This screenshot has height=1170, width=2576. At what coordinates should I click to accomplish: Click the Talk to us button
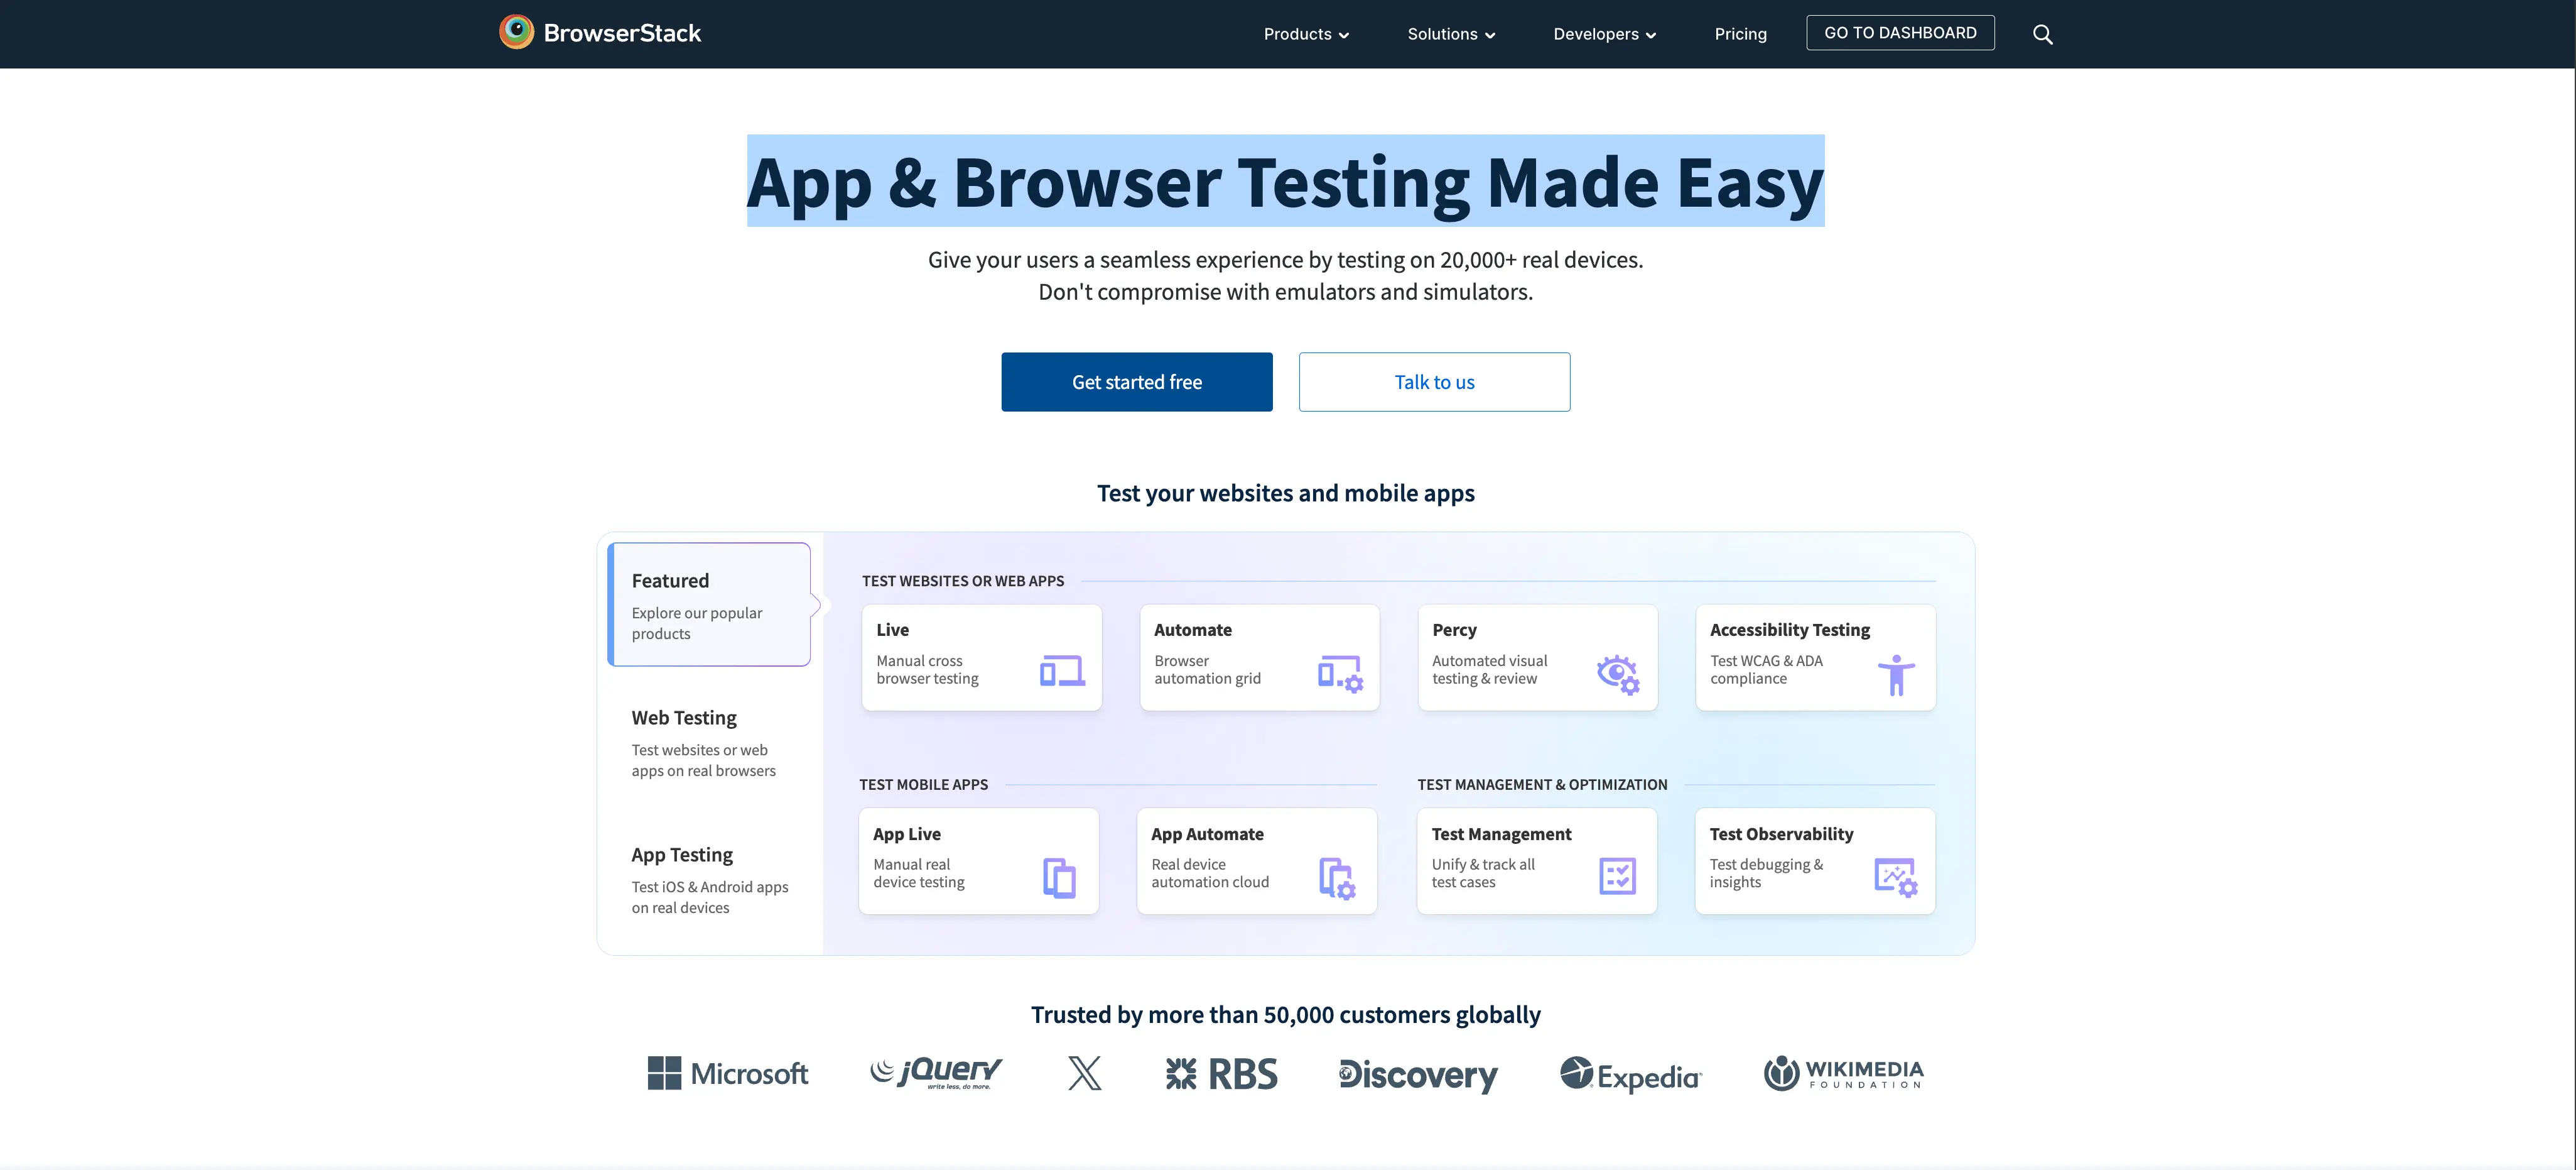1434,381
